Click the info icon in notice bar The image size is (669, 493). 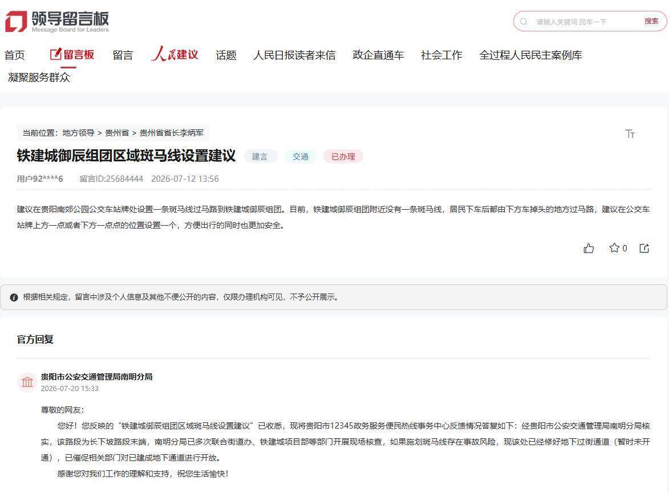(x=14, y=298)
